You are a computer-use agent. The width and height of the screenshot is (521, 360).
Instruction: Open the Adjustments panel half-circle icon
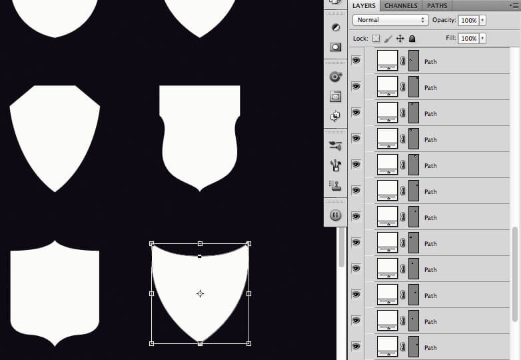(x=335, y=27)
